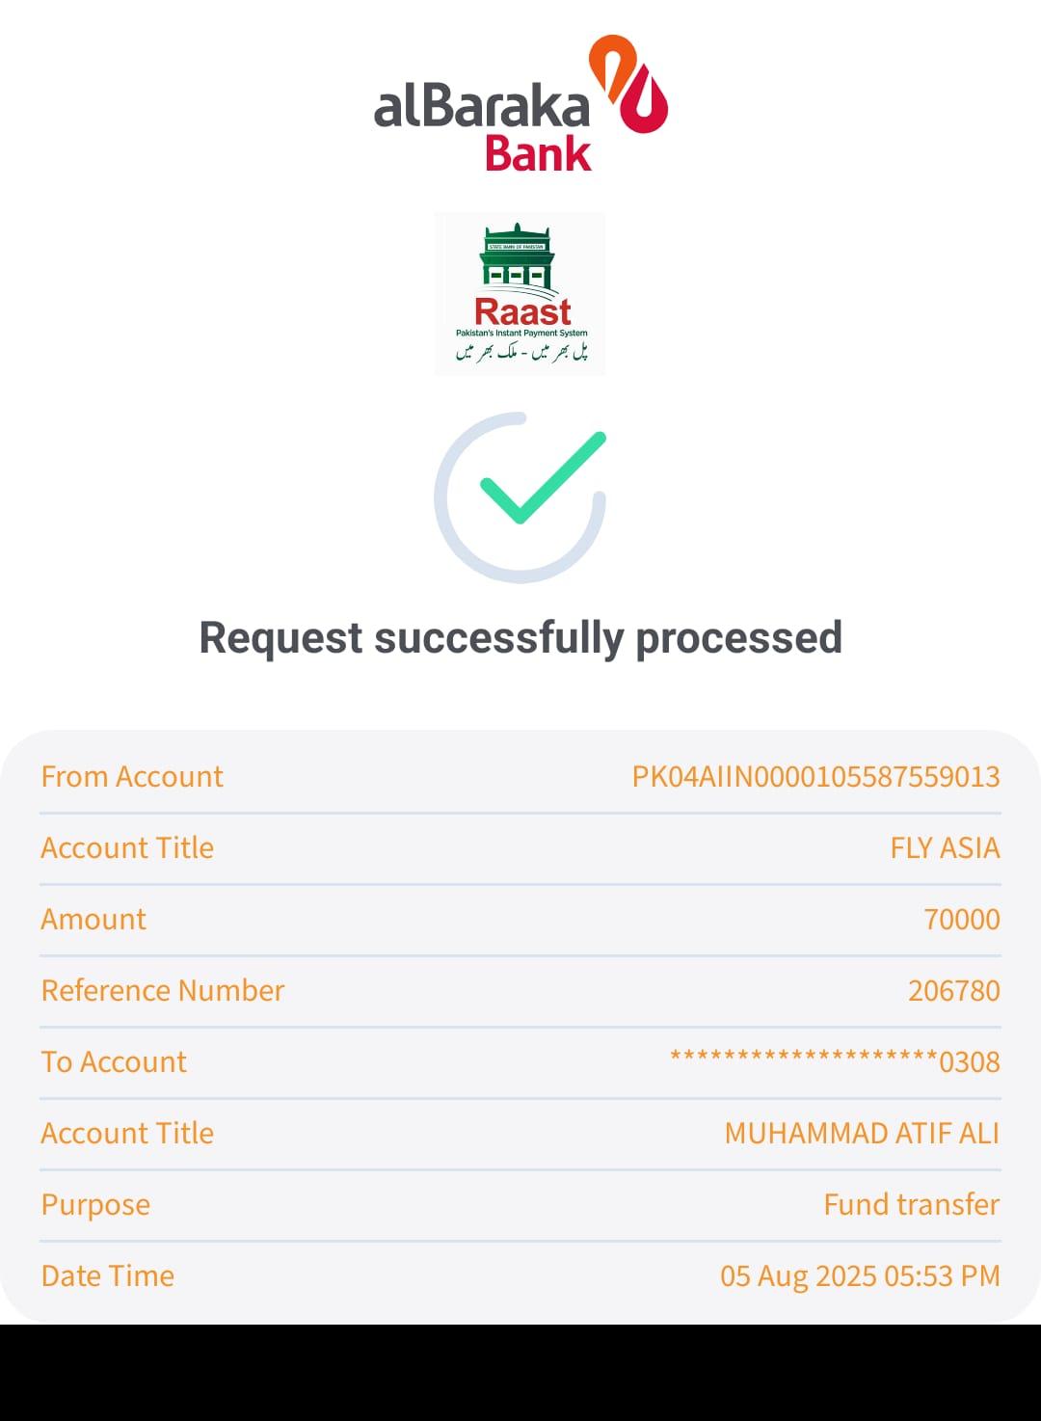Click the Raast payment system logo
The height and width of the screenshot is (1421, 1041).
click(x=520, y=293)
